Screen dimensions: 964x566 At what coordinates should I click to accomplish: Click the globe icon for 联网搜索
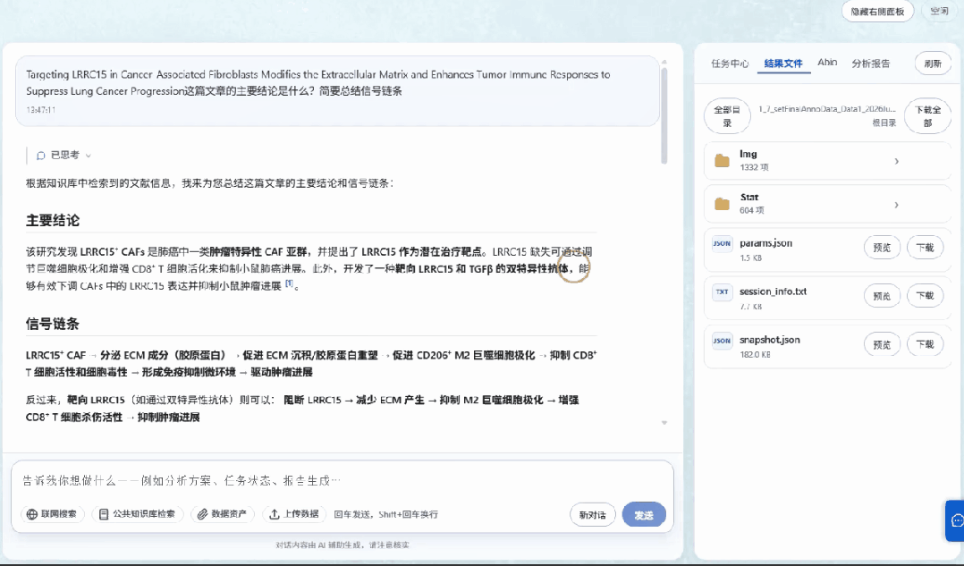click(32, 514)
